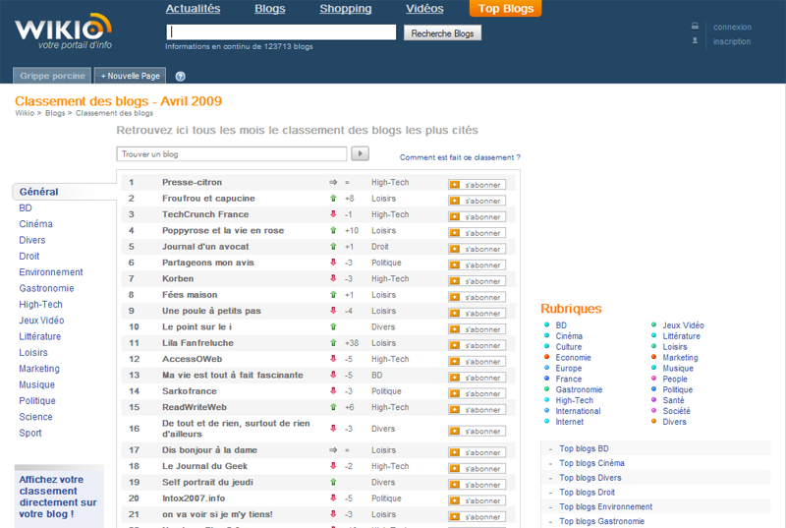Screen dimensions: 786x528
Task: Select Environnement in the left sidebar
Action: 51,272
